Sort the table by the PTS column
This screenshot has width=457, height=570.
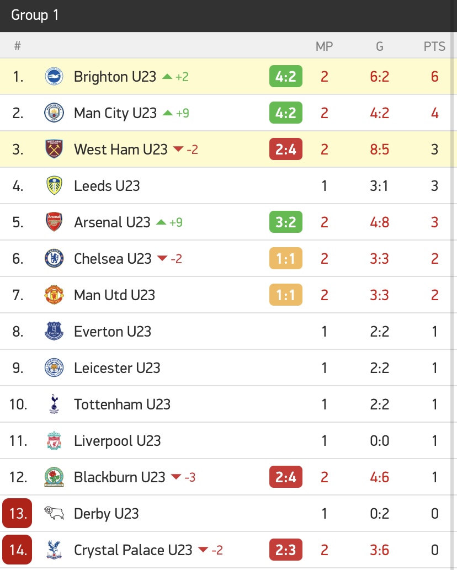[434, 46]
